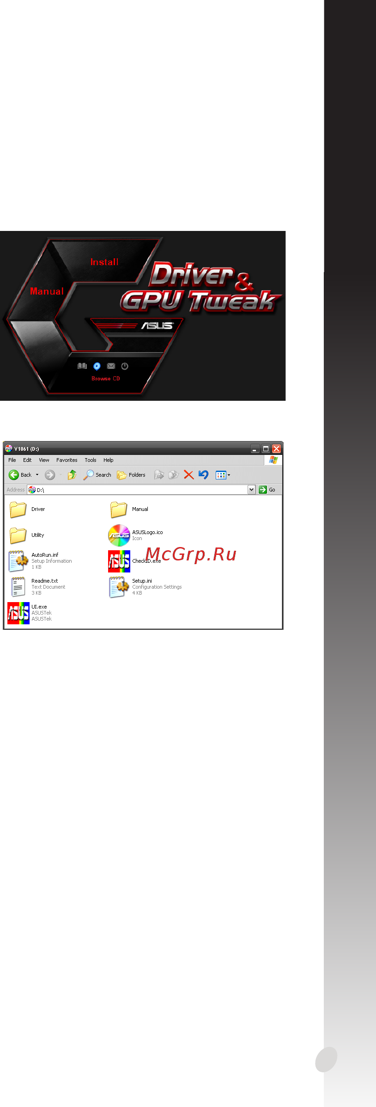This screenshot has width=376, height=1107.
Task: Open the Tools menu
Action: click(x=91, y=460)
